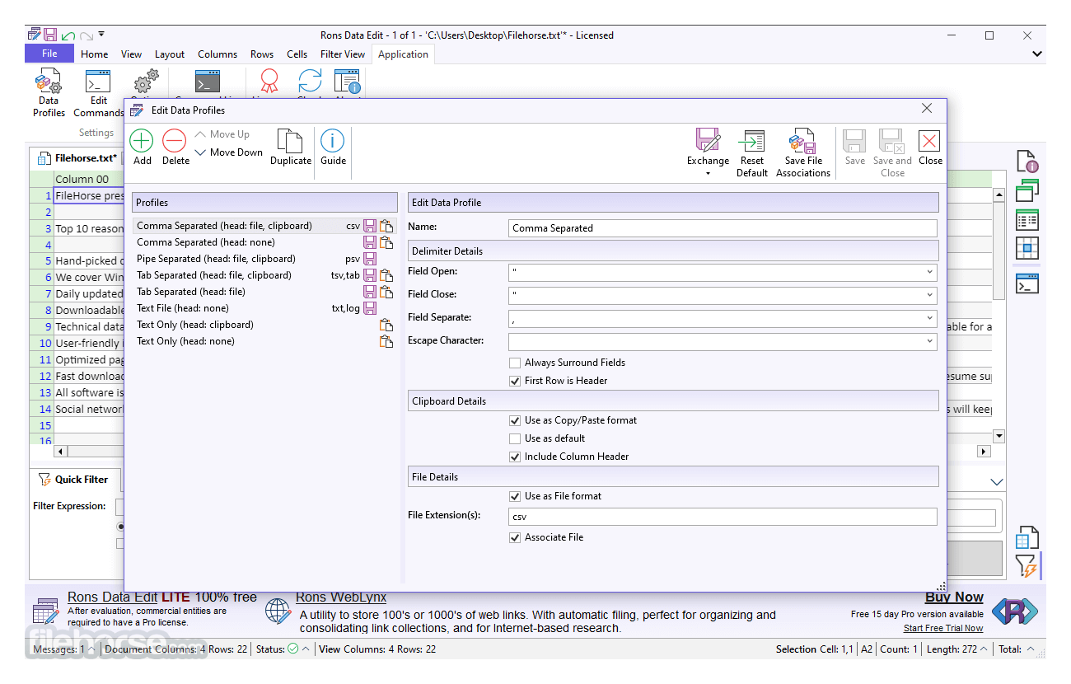
Task: Select Comma Separated (head: none) profile
Action: [x=264, y=242]
